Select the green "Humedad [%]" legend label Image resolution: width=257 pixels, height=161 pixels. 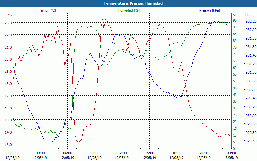tap(129, 10)
